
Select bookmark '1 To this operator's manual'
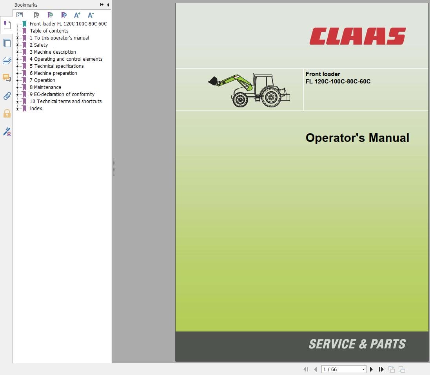59,38
